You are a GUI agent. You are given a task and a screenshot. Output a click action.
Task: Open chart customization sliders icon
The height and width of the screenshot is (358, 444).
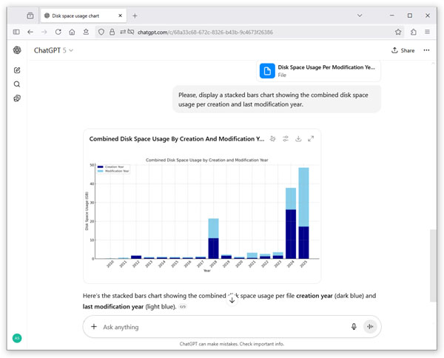[x=286, y=138]
